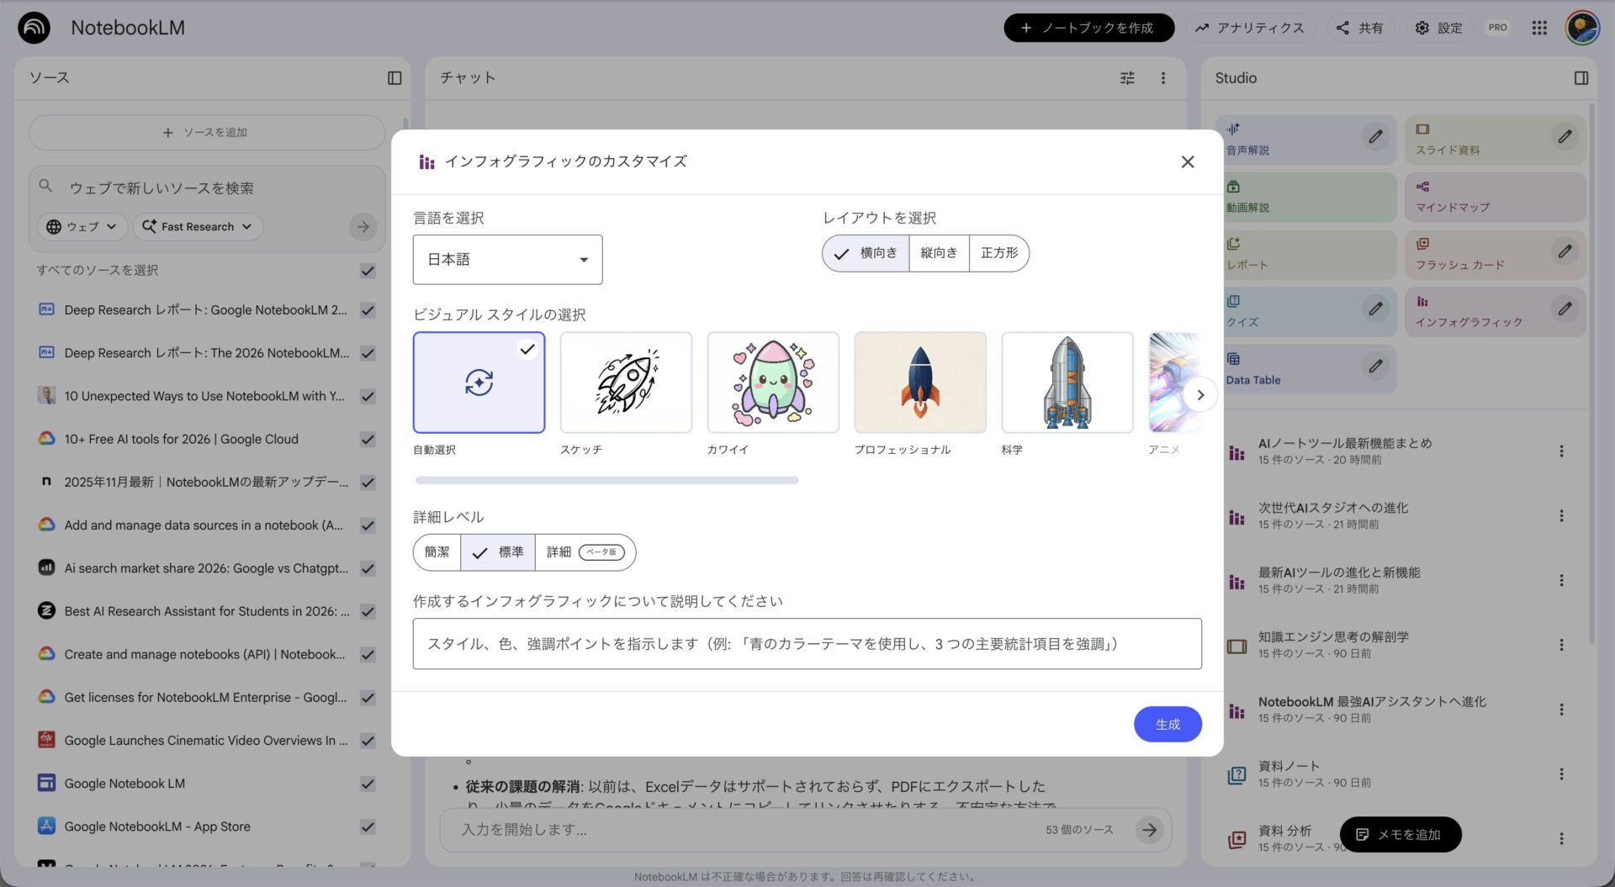Open the chat settings slider icon

(1126, 77)
